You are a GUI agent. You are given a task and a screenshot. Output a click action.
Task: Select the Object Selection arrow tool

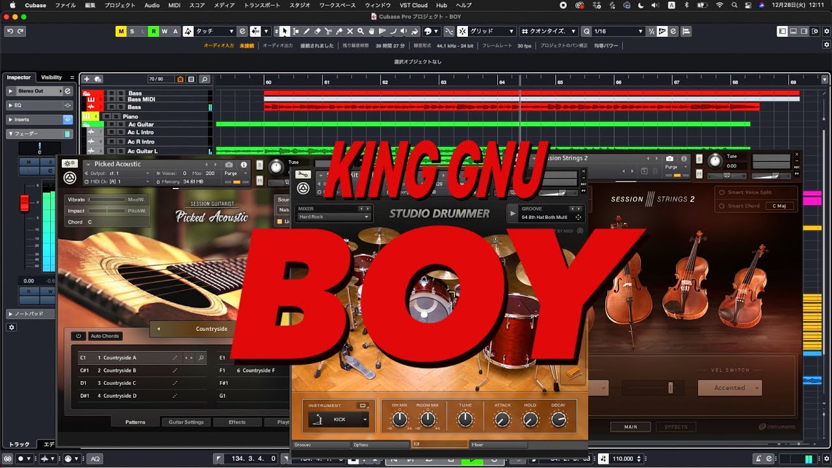285,31
